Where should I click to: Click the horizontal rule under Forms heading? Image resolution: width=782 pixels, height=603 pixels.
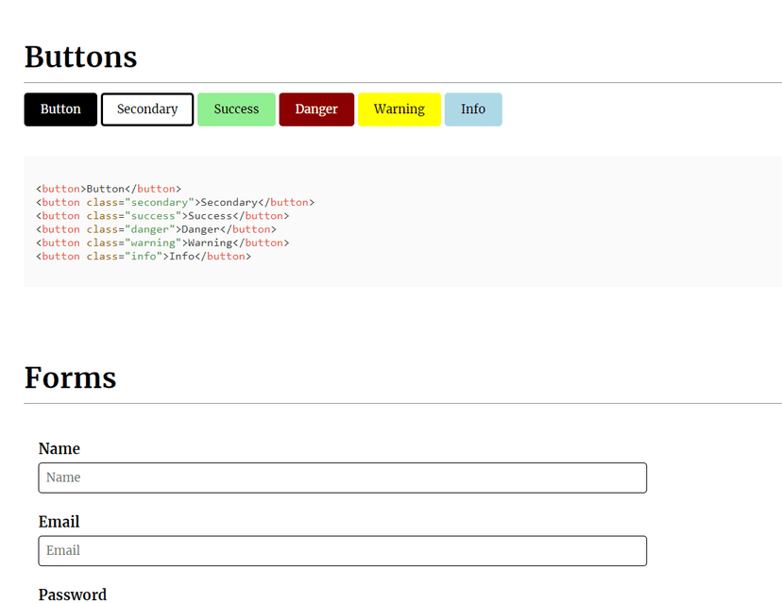(x=403, y=403)
